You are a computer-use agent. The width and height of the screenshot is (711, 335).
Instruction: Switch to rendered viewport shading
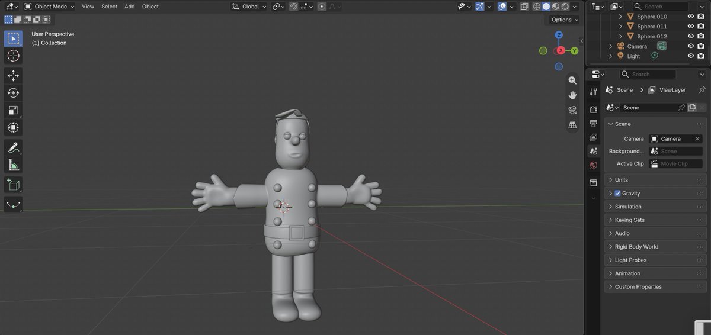565,7
